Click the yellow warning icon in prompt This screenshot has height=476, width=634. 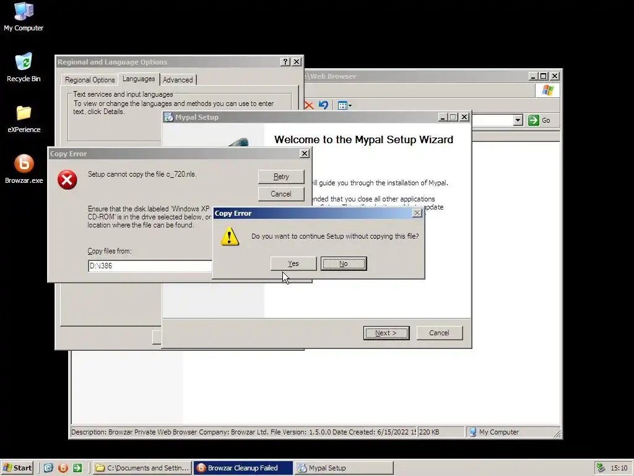click(x=230, y=236)
